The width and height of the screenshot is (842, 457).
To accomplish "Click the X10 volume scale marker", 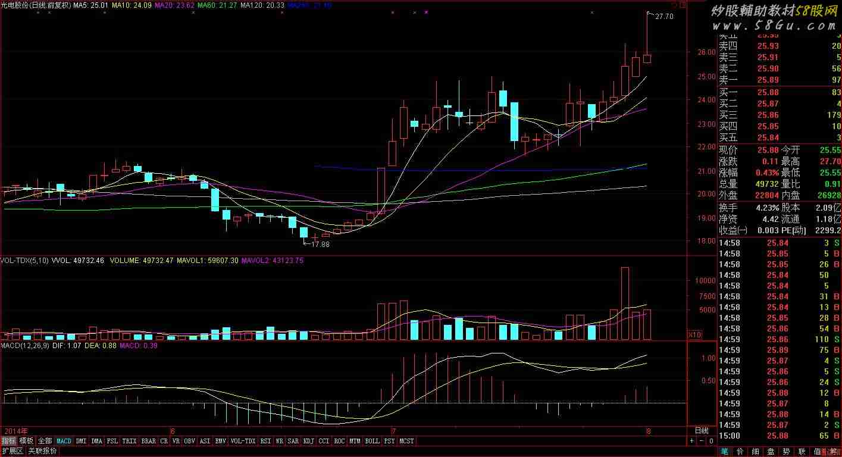I will [x=694, y=334].
